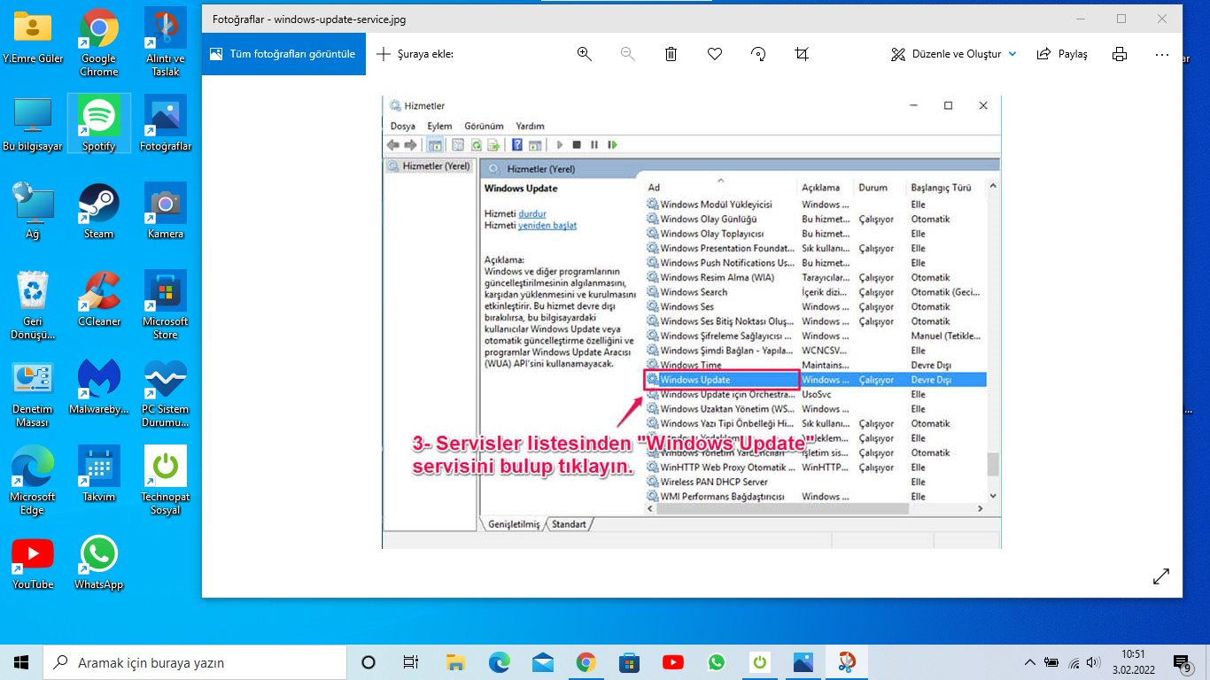This screenshot has width=1210, height=680.
Task: Rotate the photo with the rotate icon
Action: pyautogui.click(x=758, y=54)
